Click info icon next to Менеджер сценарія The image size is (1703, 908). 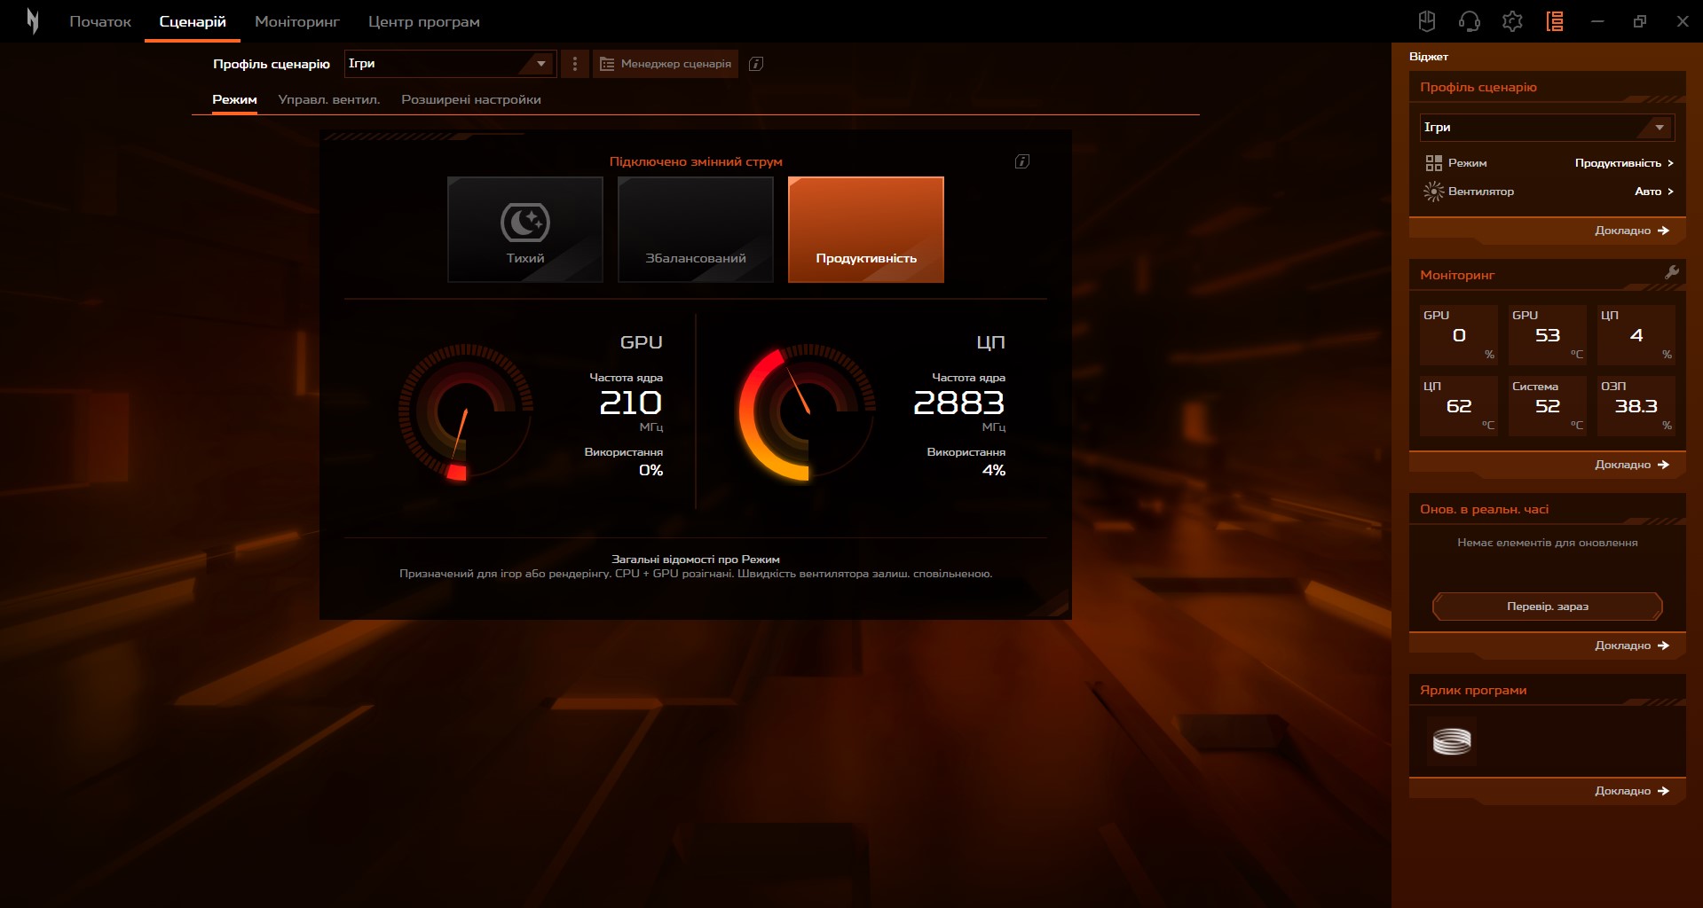(x=756, y=64)
